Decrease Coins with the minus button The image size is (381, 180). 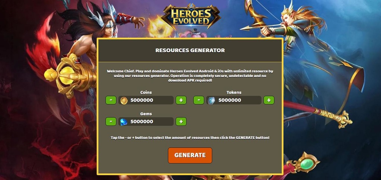click(111, 100)
